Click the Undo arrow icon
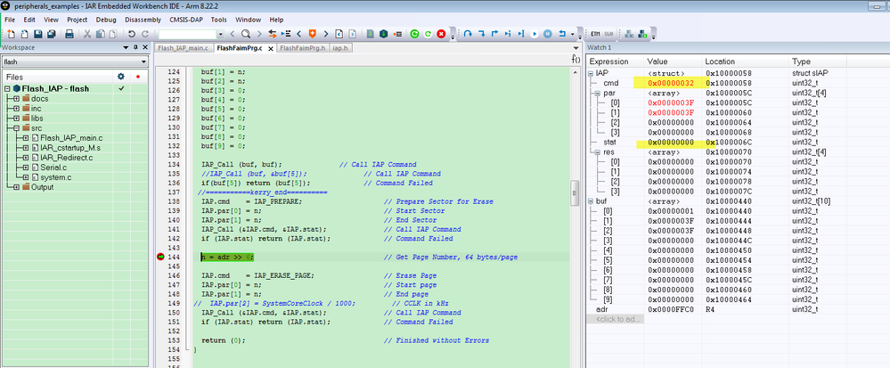The image size is (890, 368). (132, 34)
